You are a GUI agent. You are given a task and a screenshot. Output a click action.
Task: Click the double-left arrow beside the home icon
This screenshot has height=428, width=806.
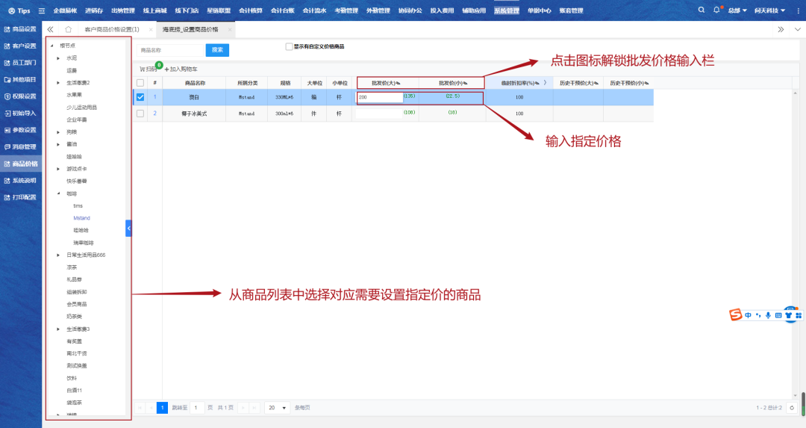(x=51, y=29)
